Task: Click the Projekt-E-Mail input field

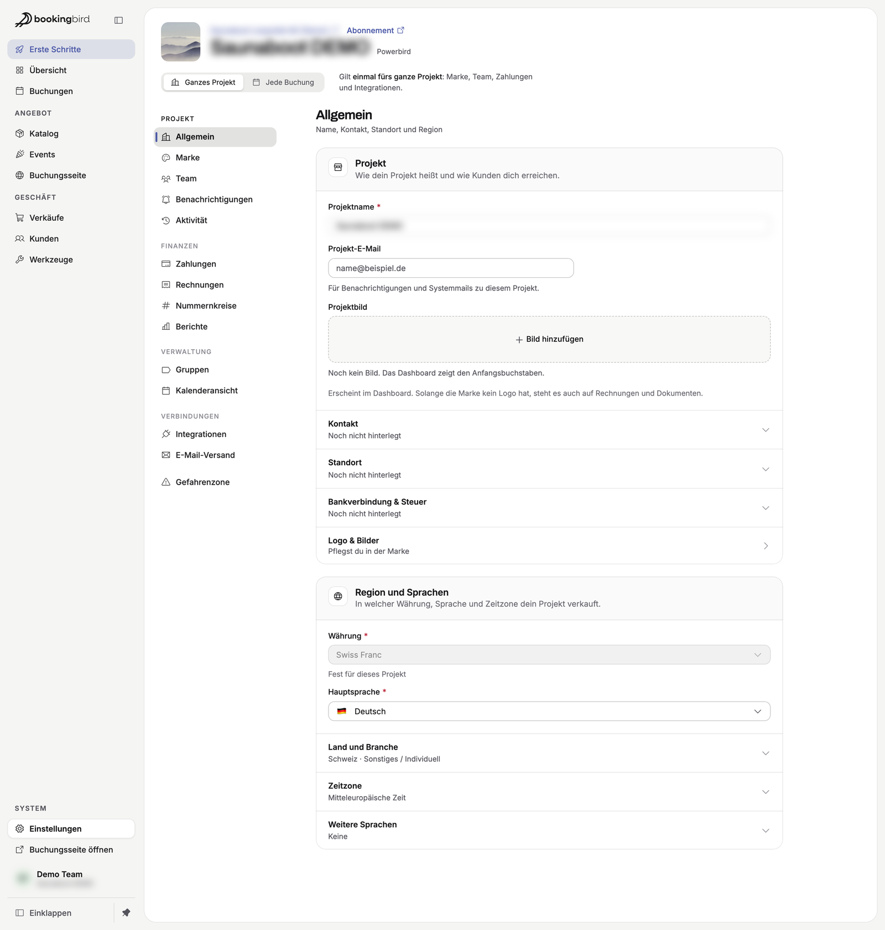Action: coord(451,268)
